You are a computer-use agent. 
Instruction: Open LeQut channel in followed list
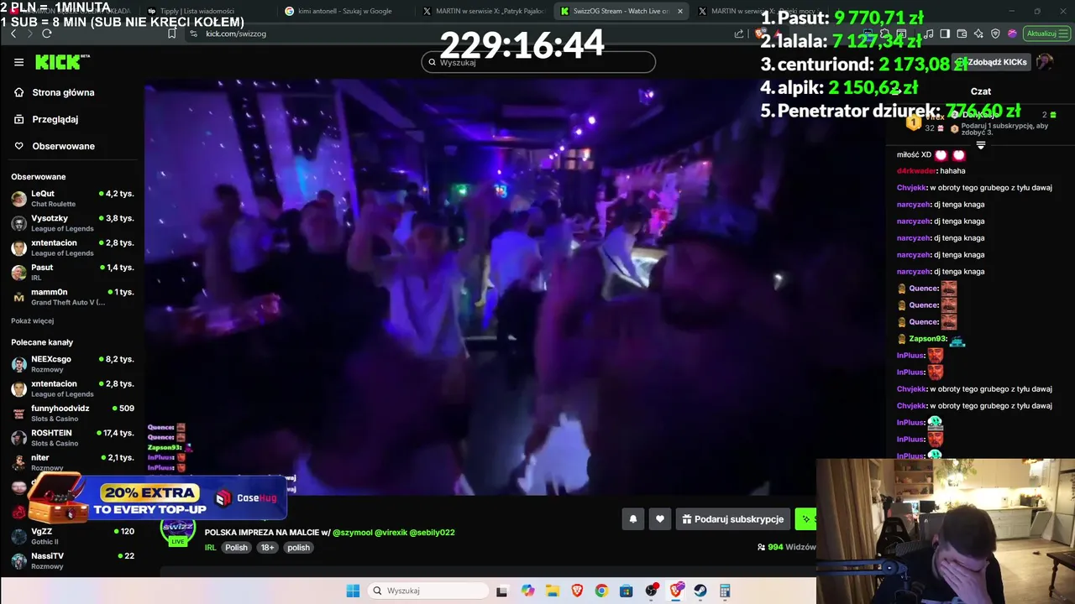72,199
